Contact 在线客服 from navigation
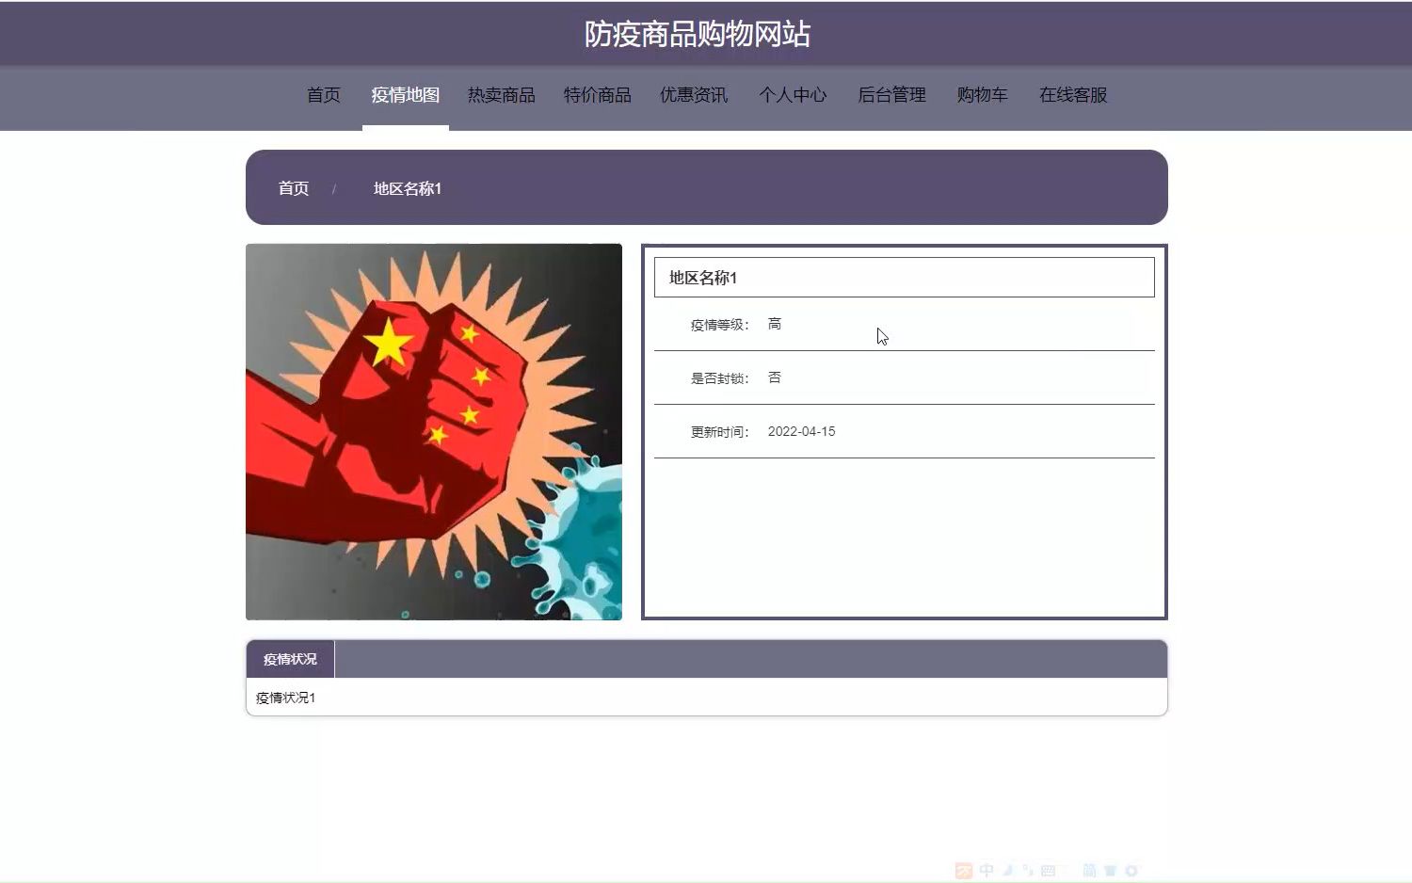The width and height of the screenshot is (1412, 883). [x=1073, y=95]
